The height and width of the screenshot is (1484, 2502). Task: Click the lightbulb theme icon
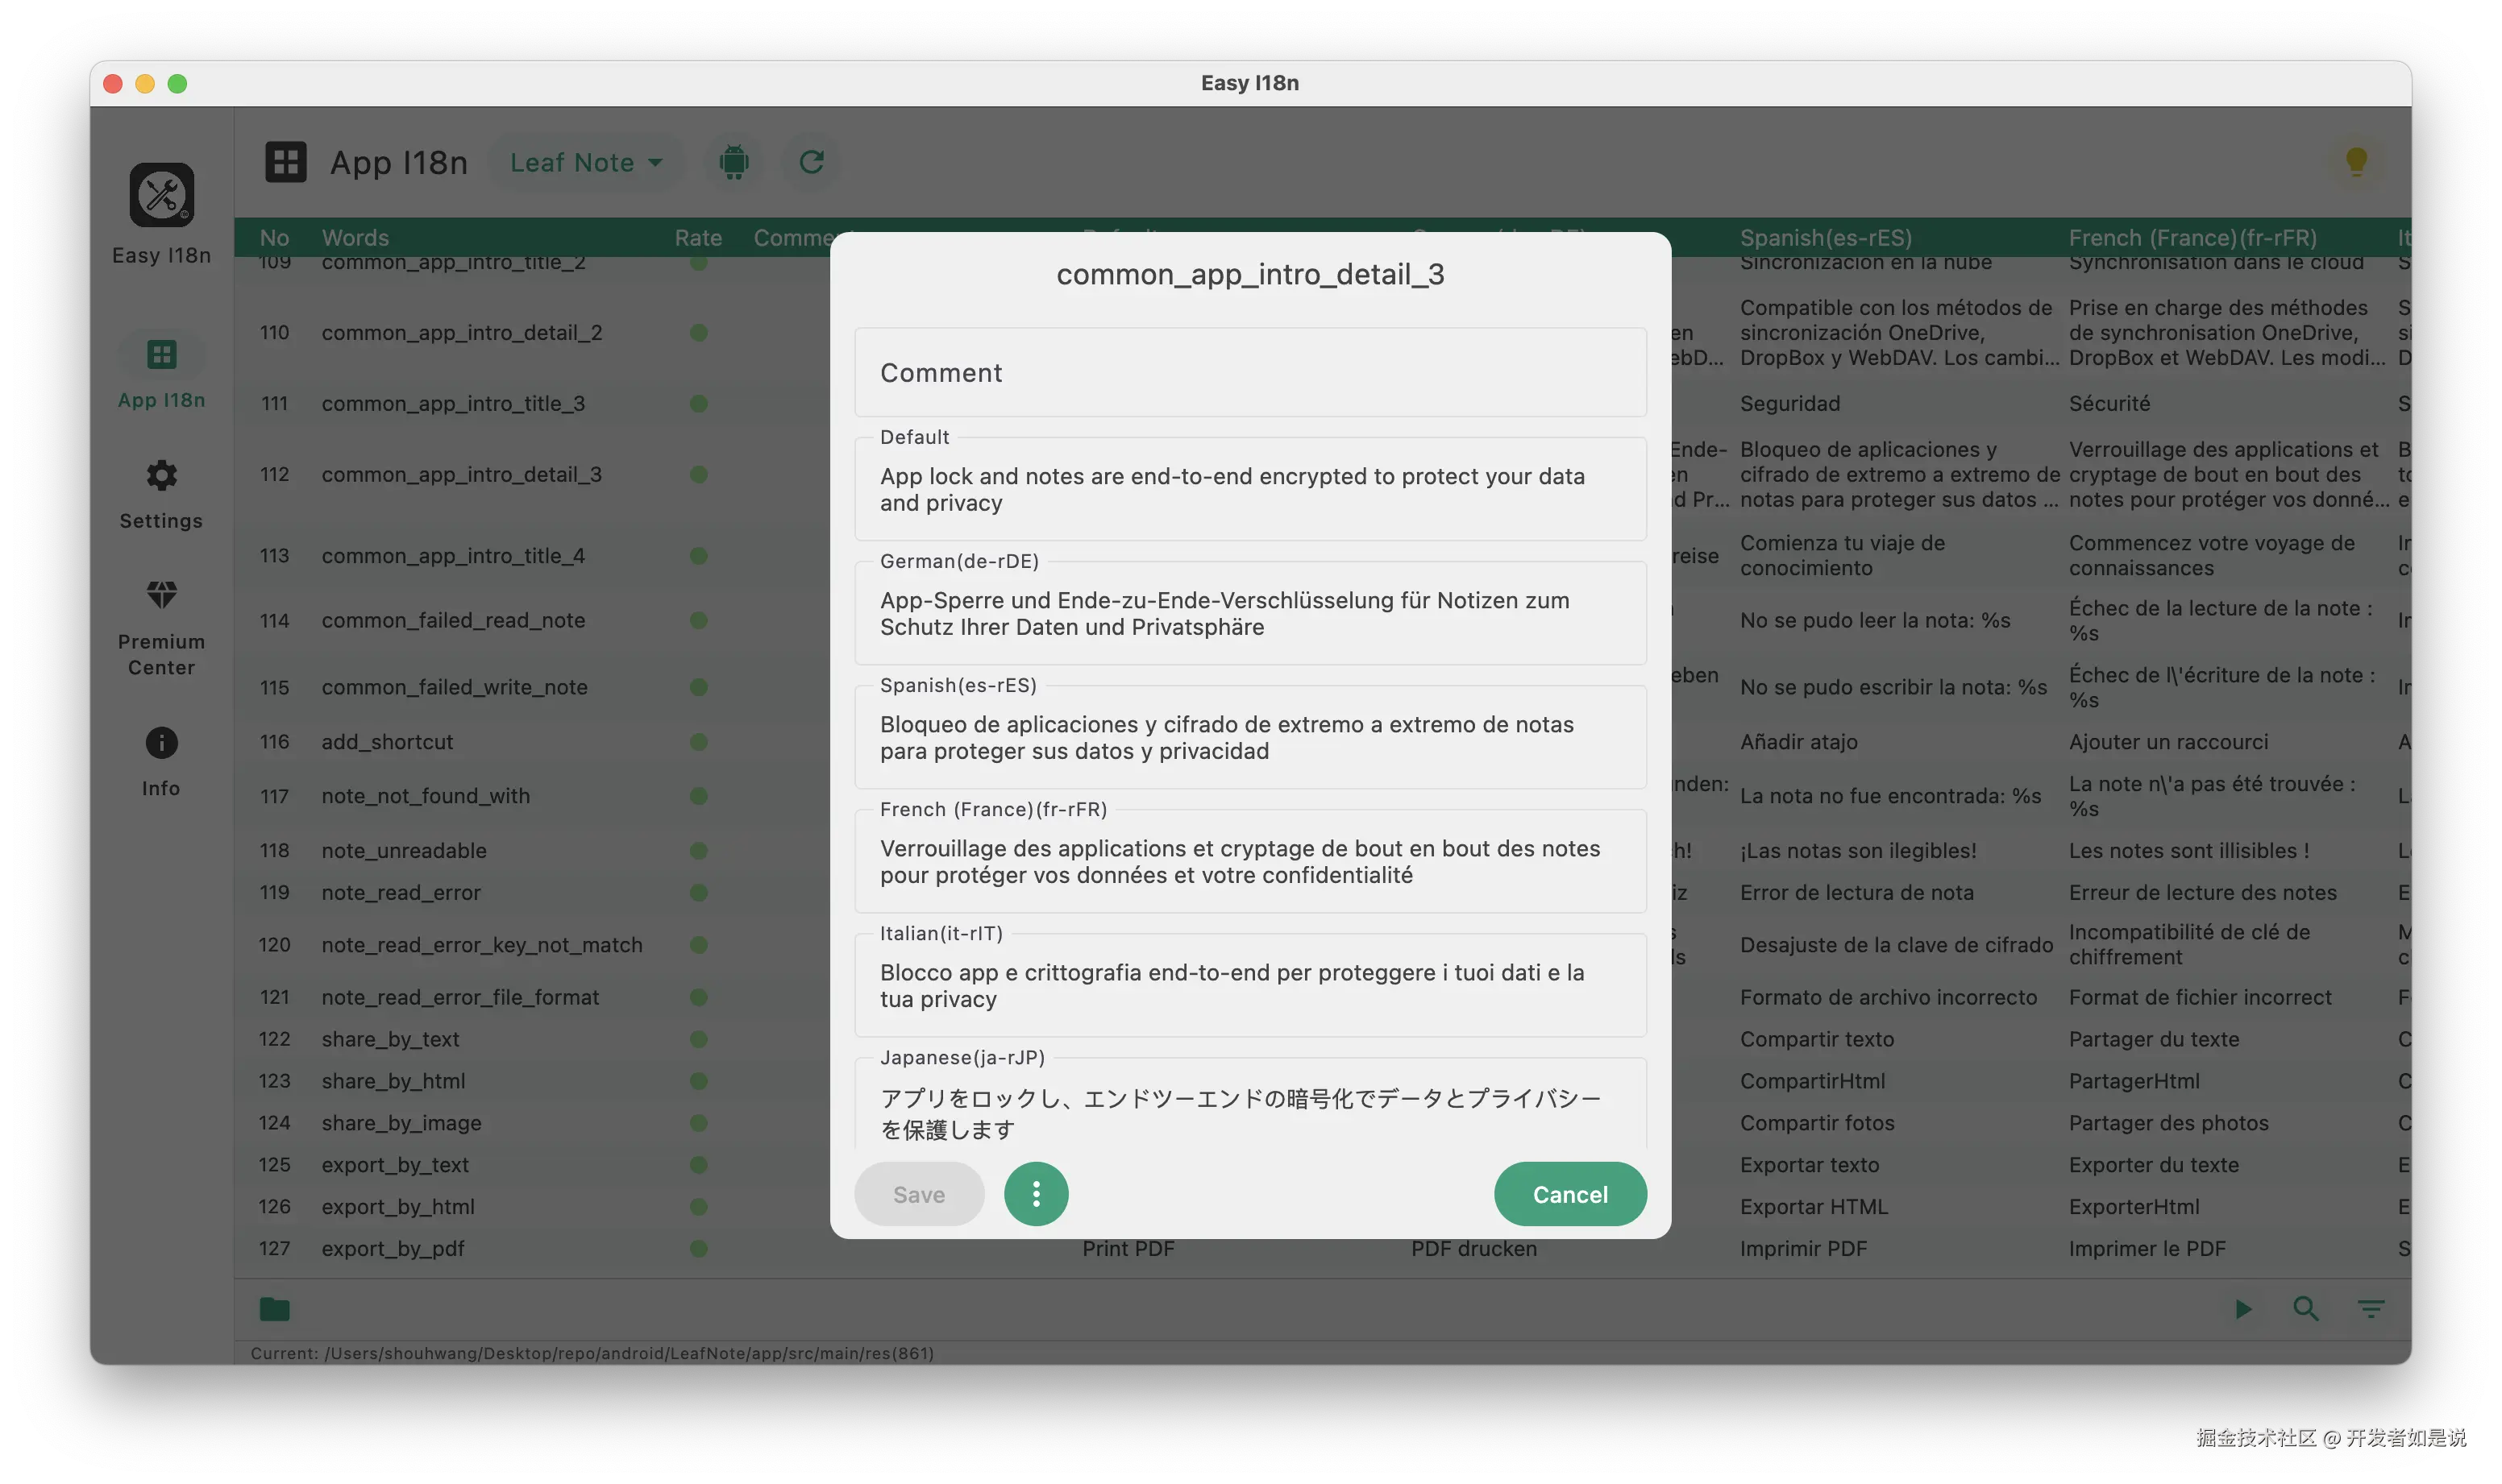(x=2356, y=161)
